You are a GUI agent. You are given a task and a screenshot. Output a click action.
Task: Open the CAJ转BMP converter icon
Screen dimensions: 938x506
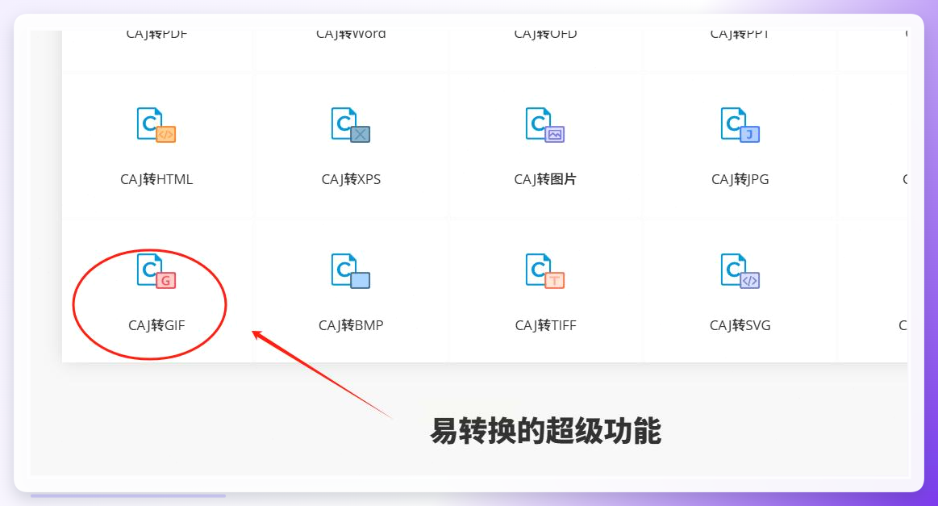point(351,271)
